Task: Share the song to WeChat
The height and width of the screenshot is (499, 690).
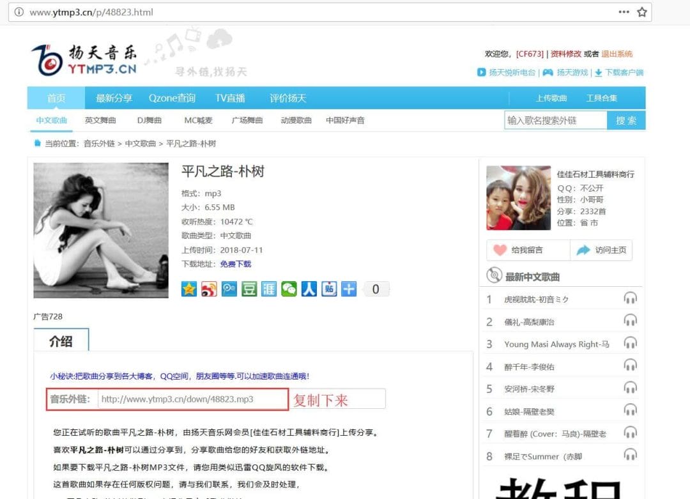Action: (289, 289)
